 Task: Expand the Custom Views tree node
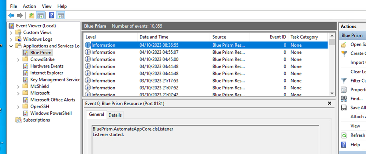(x=11, y=32)
